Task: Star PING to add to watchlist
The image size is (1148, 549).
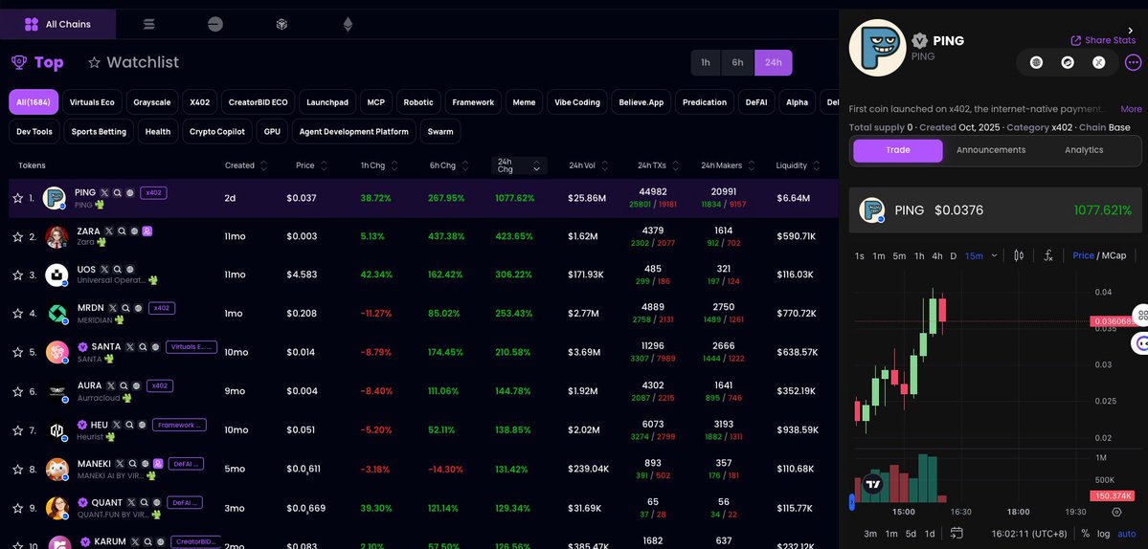Action: tap(17, 198)
